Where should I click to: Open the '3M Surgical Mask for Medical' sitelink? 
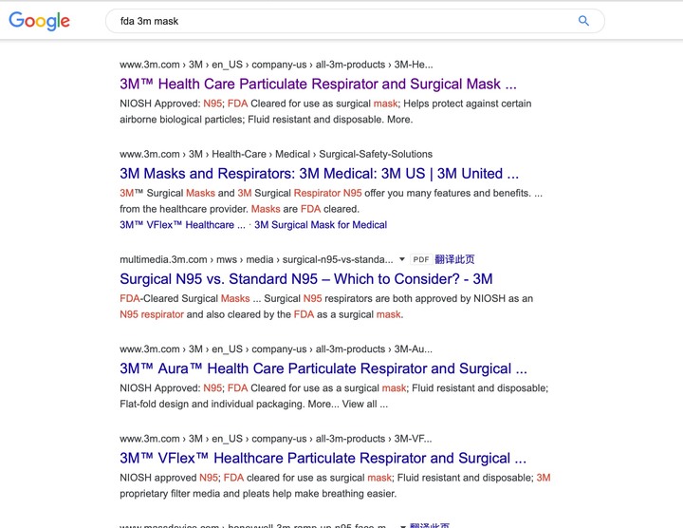pyautogui.click(x=321, y=225)
